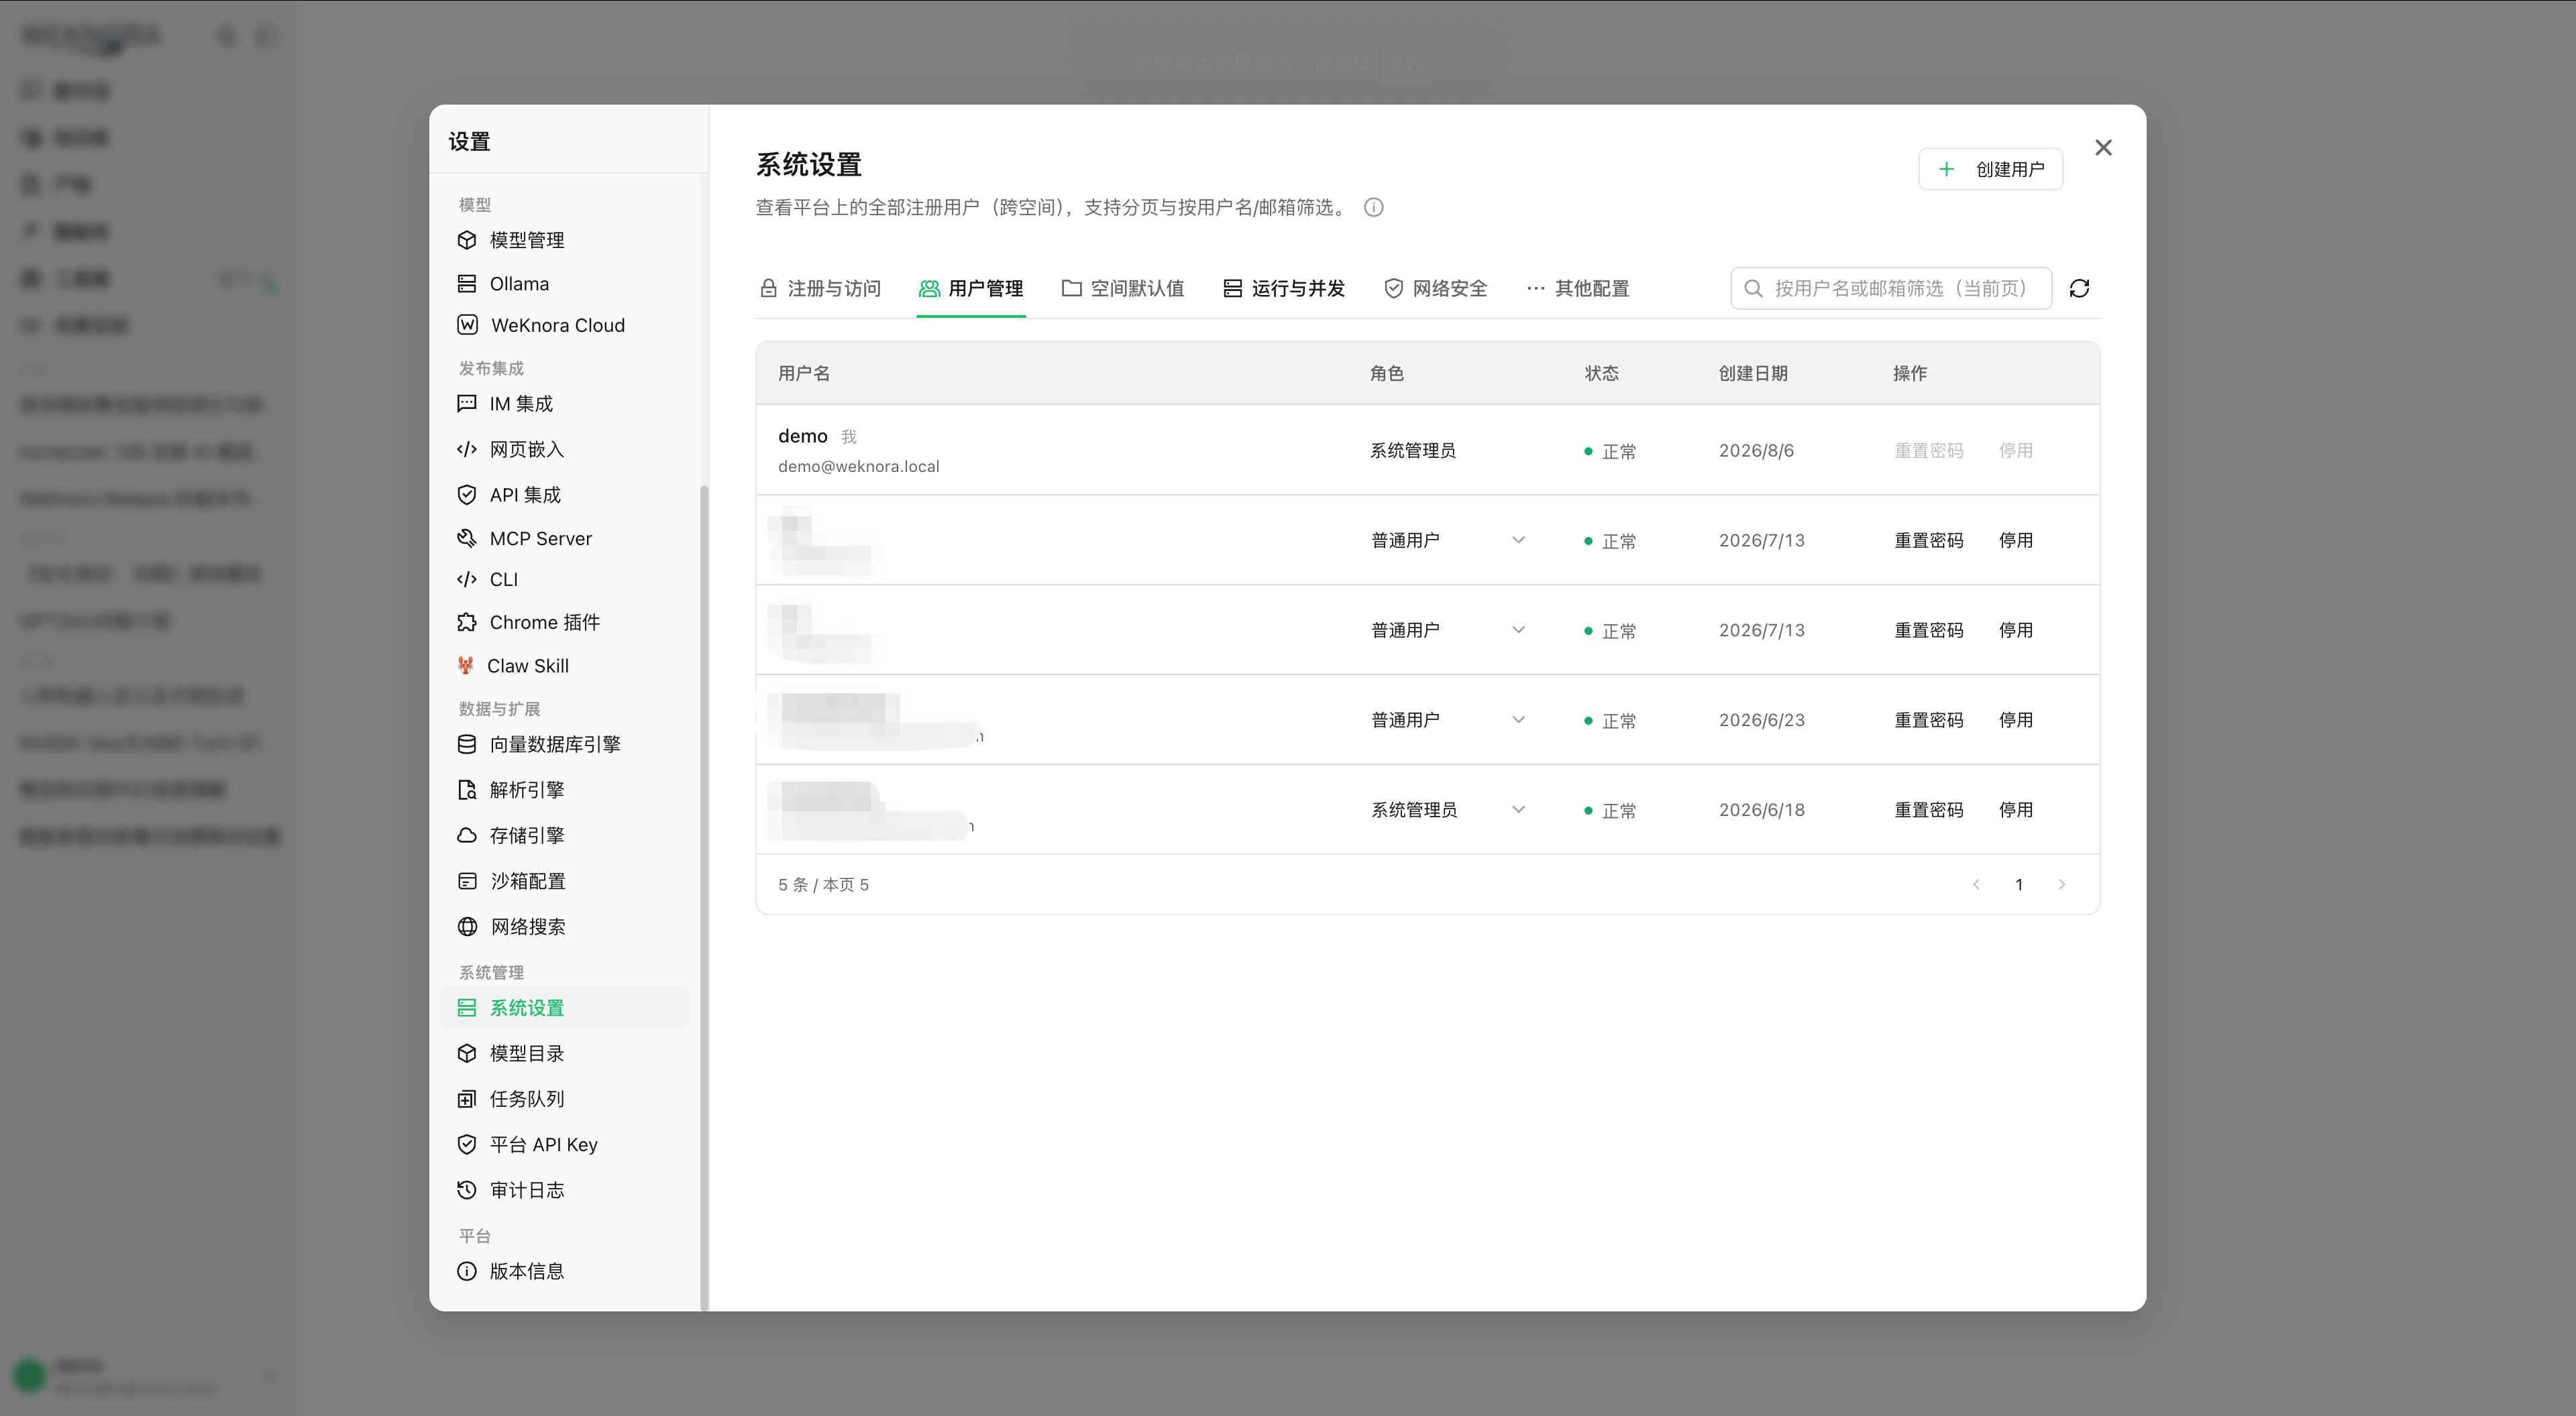Switch to the 运行与并发 tab

click(x=1284, y=289)
